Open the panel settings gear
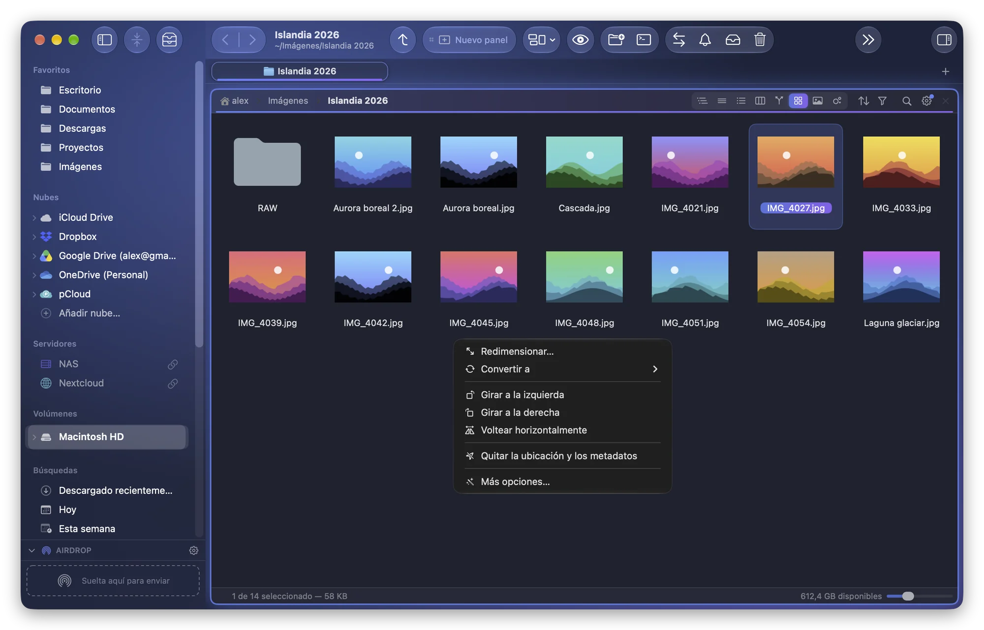The image size is (984, 630). [927, 101]
